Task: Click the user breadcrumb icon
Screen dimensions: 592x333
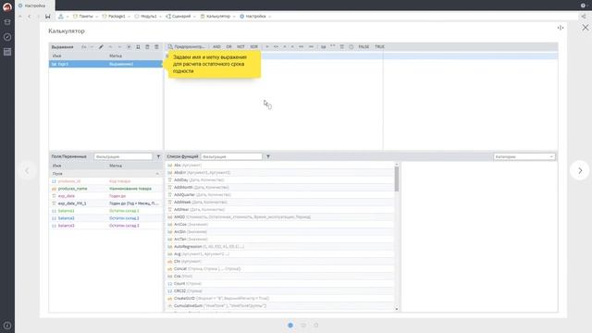Action: 61,17
